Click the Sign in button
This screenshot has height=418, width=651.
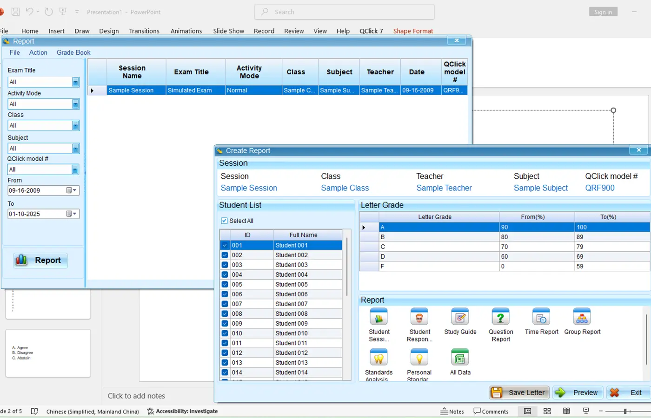[x=603, y=12]
